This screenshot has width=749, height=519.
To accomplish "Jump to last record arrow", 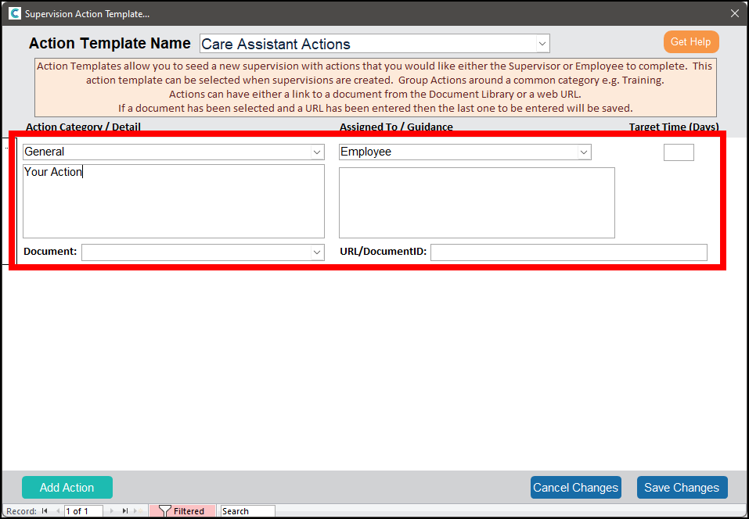I will 124,511.
